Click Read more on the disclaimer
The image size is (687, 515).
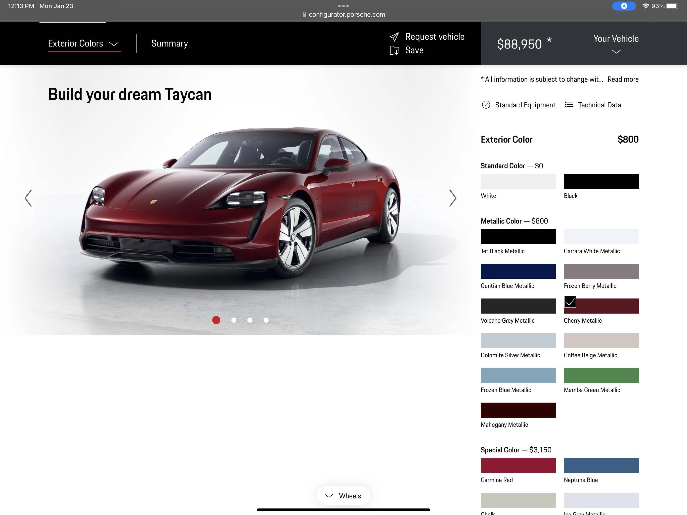pyautogui.click(x=623, y=79)
